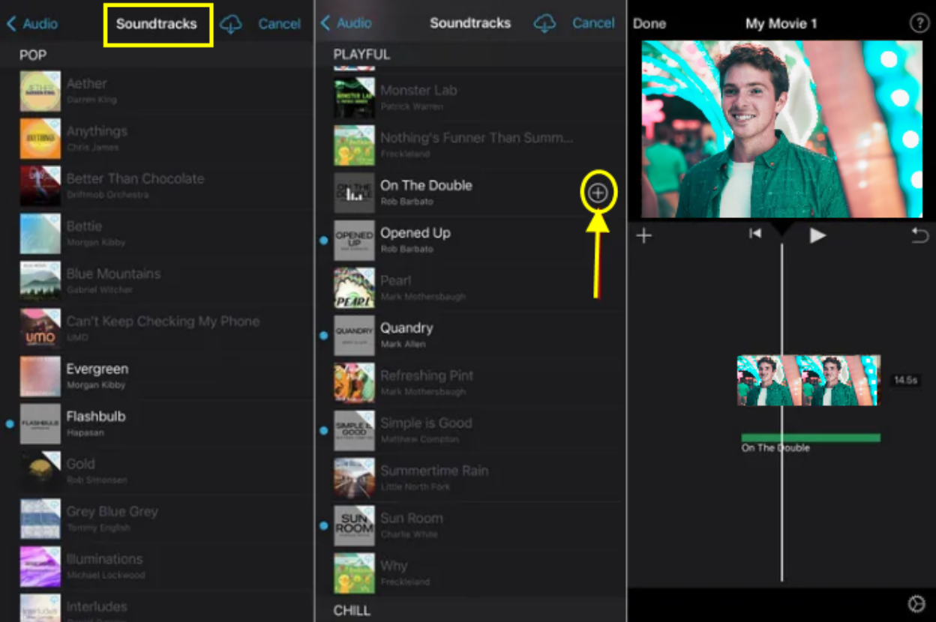
Task: Select the Summertime Rain song title
Action: tap(434, 471)
